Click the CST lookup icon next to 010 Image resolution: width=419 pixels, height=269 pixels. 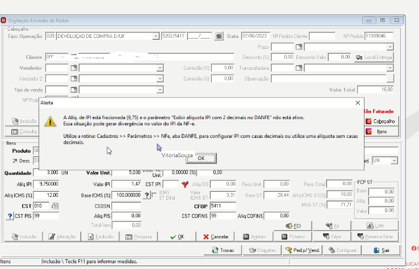55,206
